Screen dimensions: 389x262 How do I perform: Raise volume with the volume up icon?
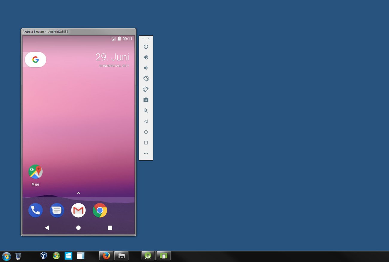point(146,57)
